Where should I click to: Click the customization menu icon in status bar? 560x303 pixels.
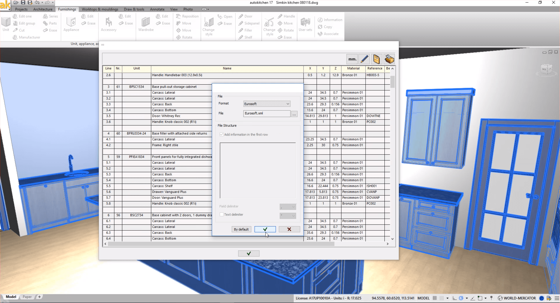click(557, 298)
